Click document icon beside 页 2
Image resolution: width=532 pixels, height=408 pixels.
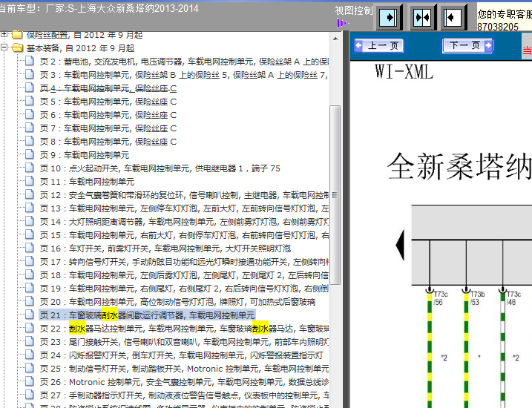(30, 61)
